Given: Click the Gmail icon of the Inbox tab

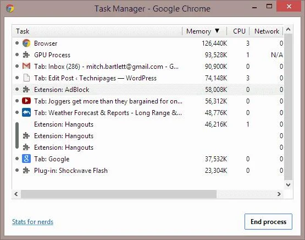Looking at the screenshot, I should click(26, 66).
